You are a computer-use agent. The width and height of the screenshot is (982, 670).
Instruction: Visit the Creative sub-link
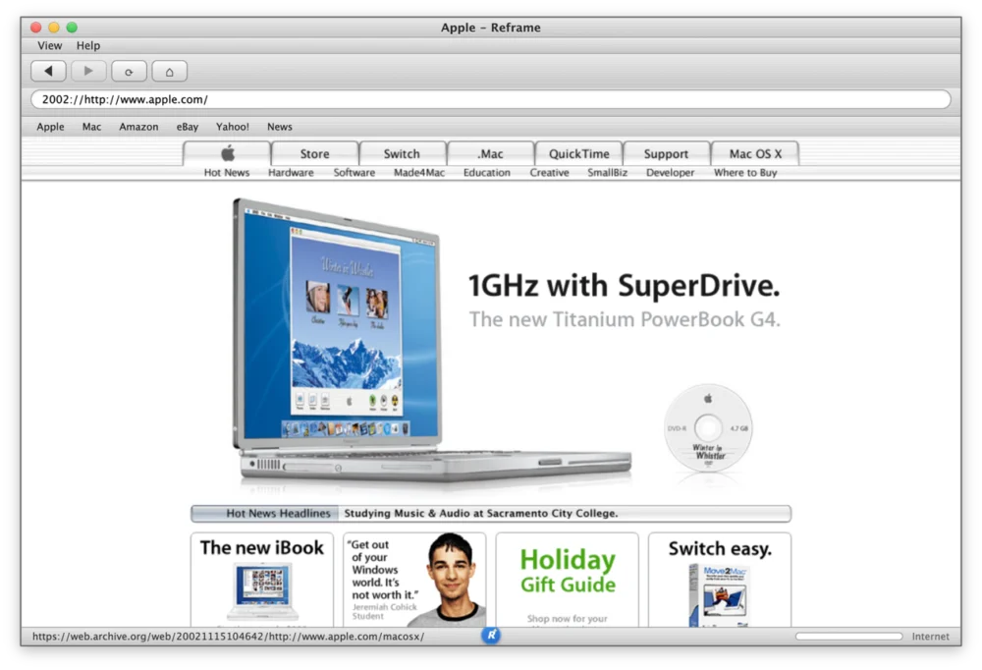549,172
